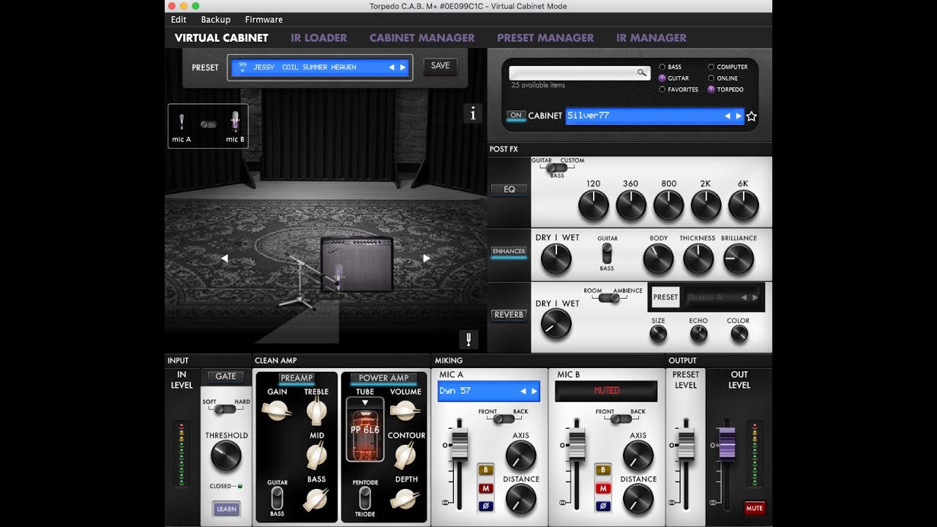Click Mic A yellow B button
The image size is (937, 527).
[484, 470]
